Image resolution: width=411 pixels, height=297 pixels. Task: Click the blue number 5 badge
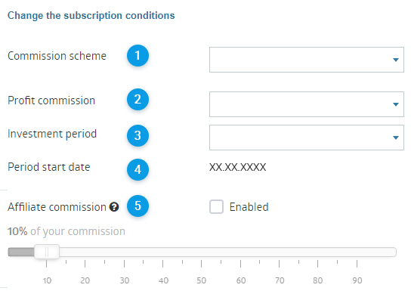(138, 206)
